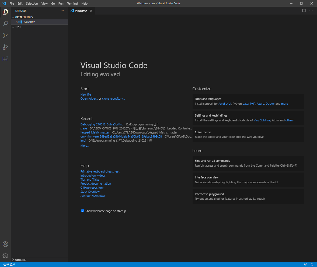This screenshot has width=317, height=267.
Task: Install Sublime keybindings link
Action: tap(265, 120)
